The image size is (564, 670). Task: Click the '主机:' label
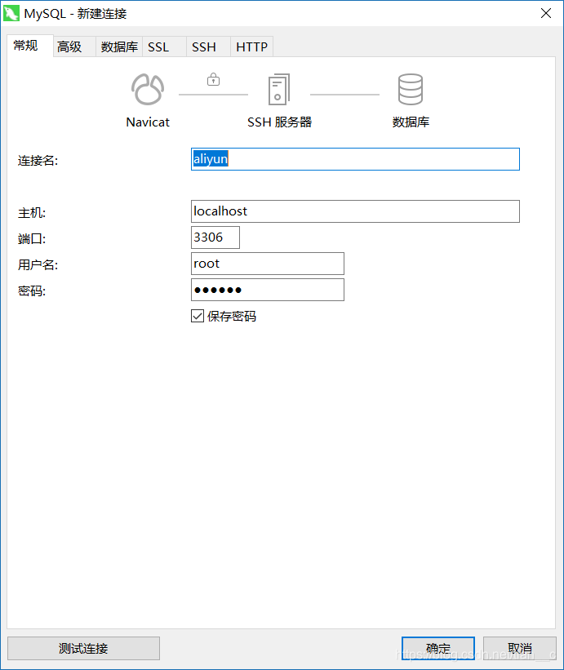click(32, 213)
